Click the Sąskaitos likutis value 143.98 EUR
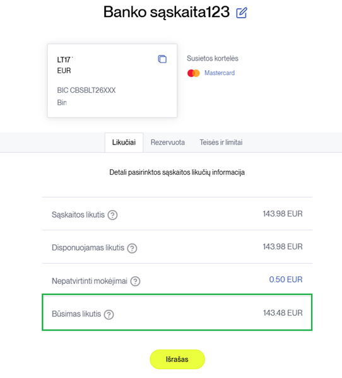 pos(283,213)
